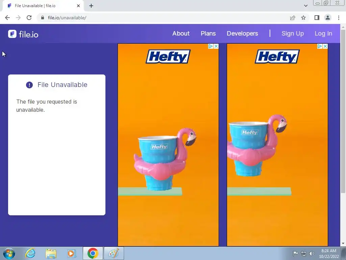Reload the file.io page
This screenshot has height=260, width=346.
(29, 18)
